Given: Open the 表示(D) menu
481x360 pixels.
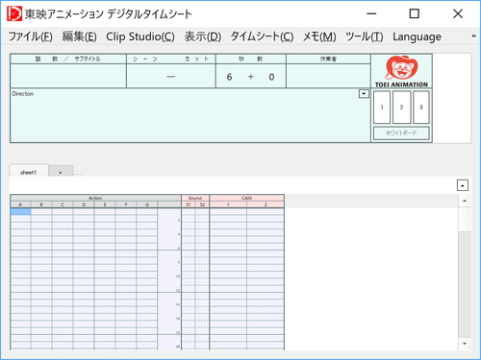Looking at the screenshot, I should [x=203, y=36].
